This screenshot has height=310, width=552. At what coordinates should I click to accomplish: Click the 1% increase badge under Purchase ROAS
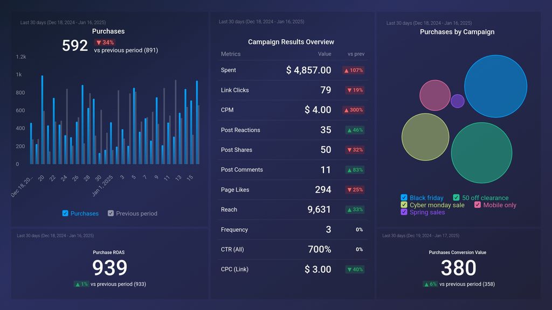click(81, 284)
